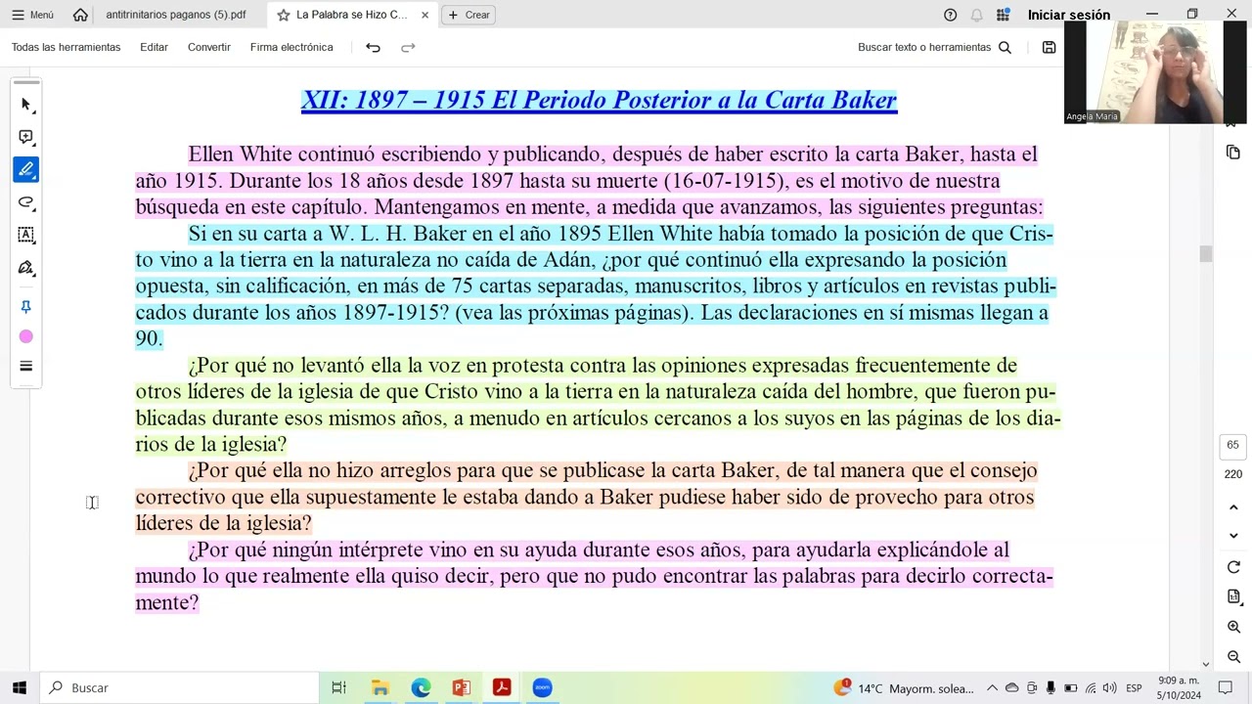The width and height of the screenshot is (1252, 704).
Task: Click Iniciar sesión to sign in
Action: coord(1069,15)
